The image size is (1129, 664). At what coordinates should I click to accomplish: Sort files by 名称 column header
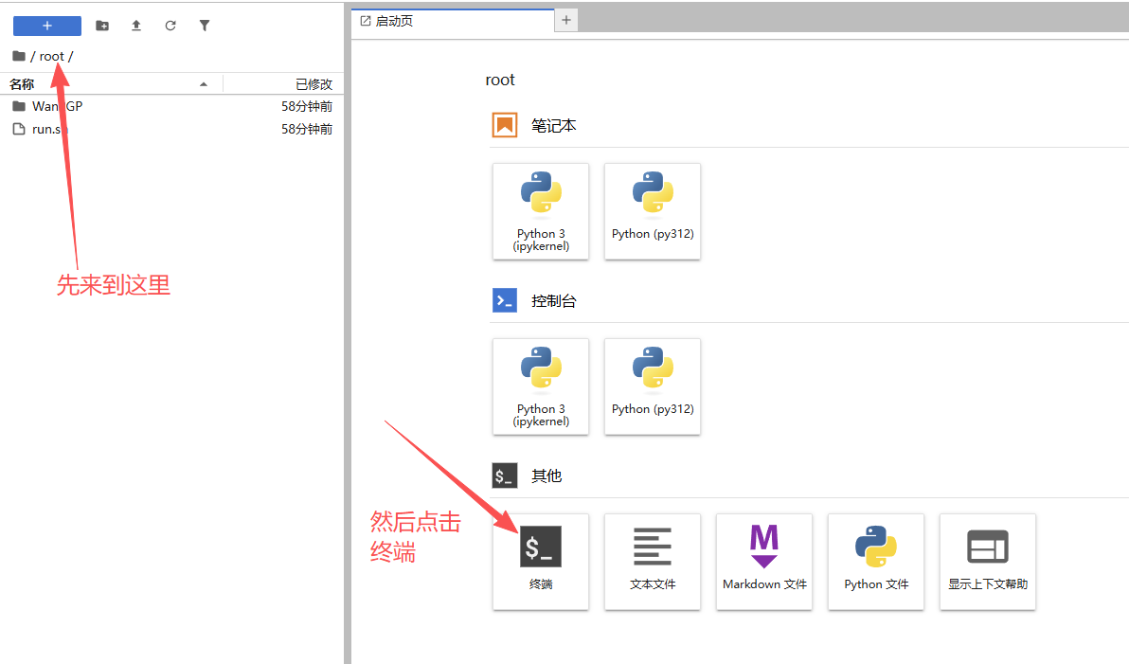click(x=23, y=84)
